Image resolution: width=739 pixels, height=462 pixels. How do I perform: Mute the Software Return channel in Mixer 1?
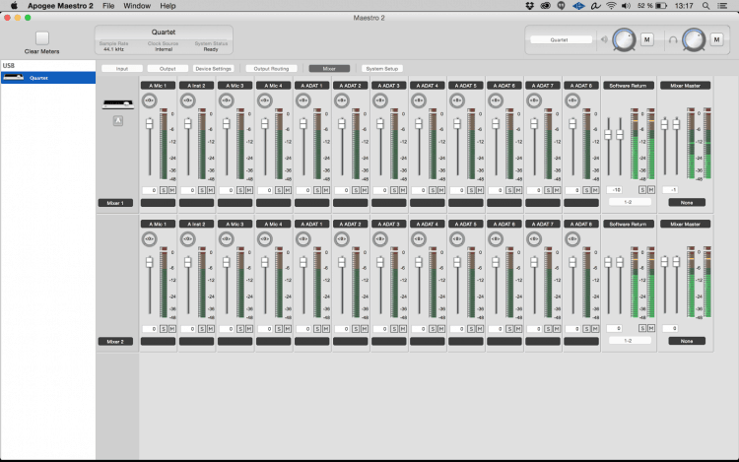click(x=651, y=190)
